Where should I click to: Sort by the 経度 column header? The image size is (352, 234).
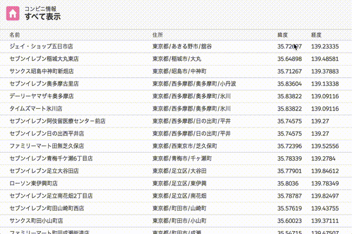coord(316,35)
